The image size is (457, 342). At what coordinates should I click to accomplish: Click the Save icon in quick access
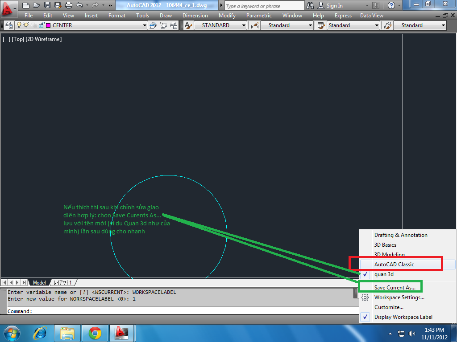tap(47, 5)
